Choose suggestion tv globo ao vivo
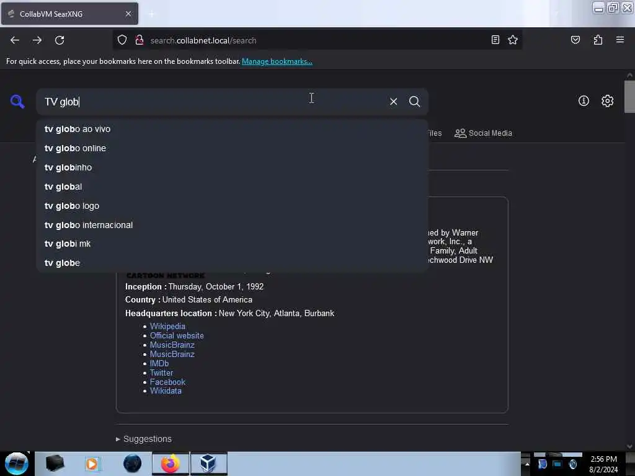The image size is (635, 476). [232, 129]
